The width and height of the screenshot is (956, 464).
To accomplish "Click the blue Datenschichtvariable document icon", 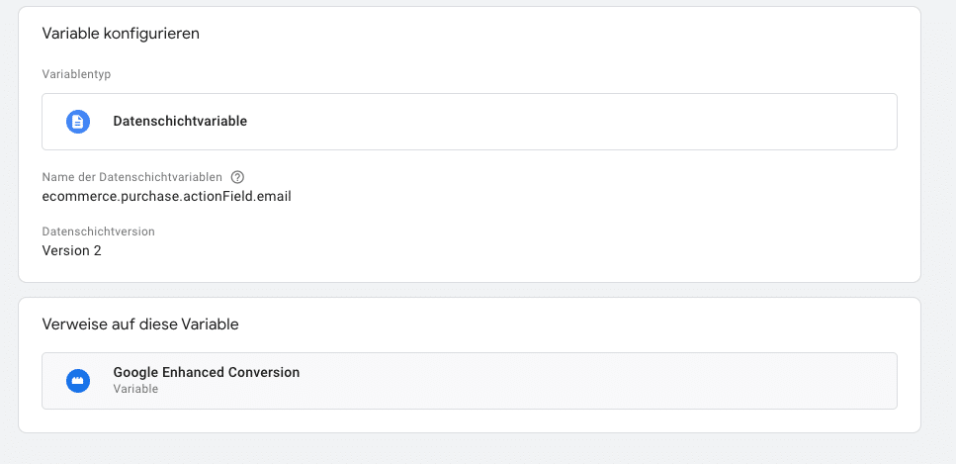I will pyautogui.click(x=78, y=122).
